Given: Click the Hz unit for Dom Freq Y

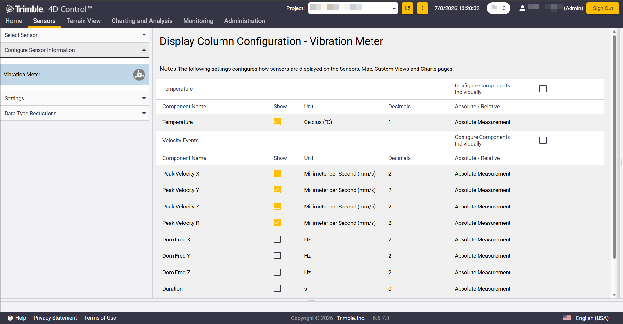Looking at the screenshot, I should pyautogui.click(x=307, y=256).
